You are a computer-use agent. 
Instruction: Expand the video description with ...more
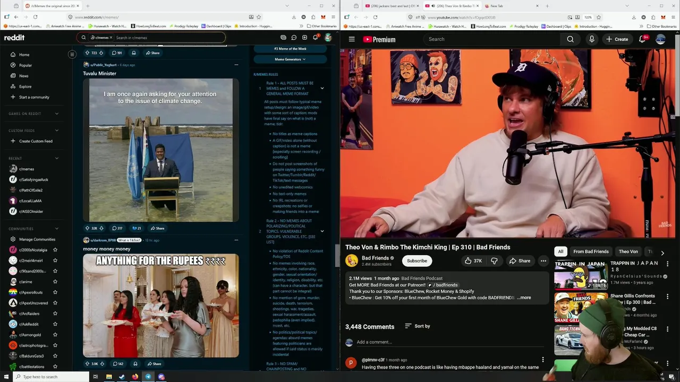point(524,298)
